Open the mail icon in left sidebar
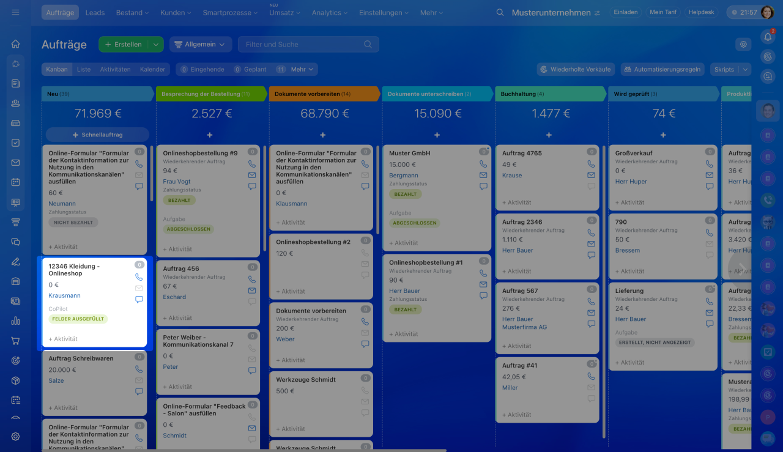Screen dimensions: 783x452 point(16,163)
